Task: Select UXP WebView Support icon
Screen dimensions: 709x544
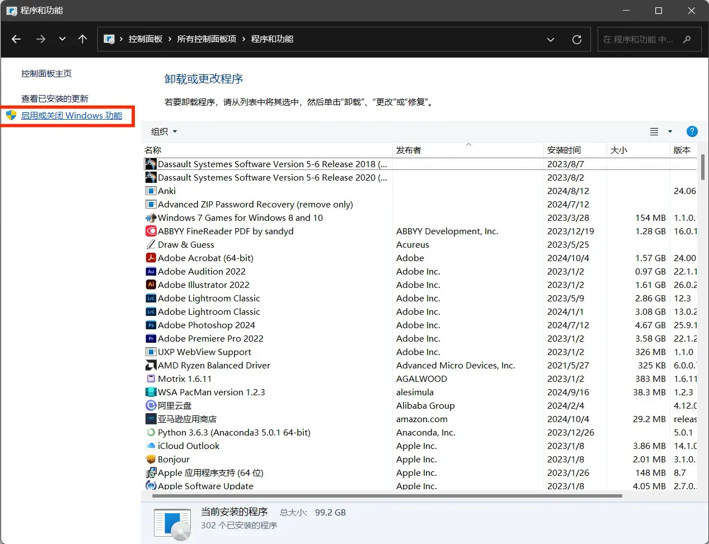Action: tap(151, 352)
